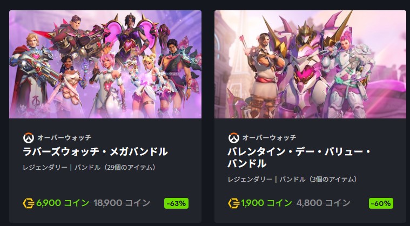
Task: Click the 1,900 コイン sale price
Action: (267, 203)
